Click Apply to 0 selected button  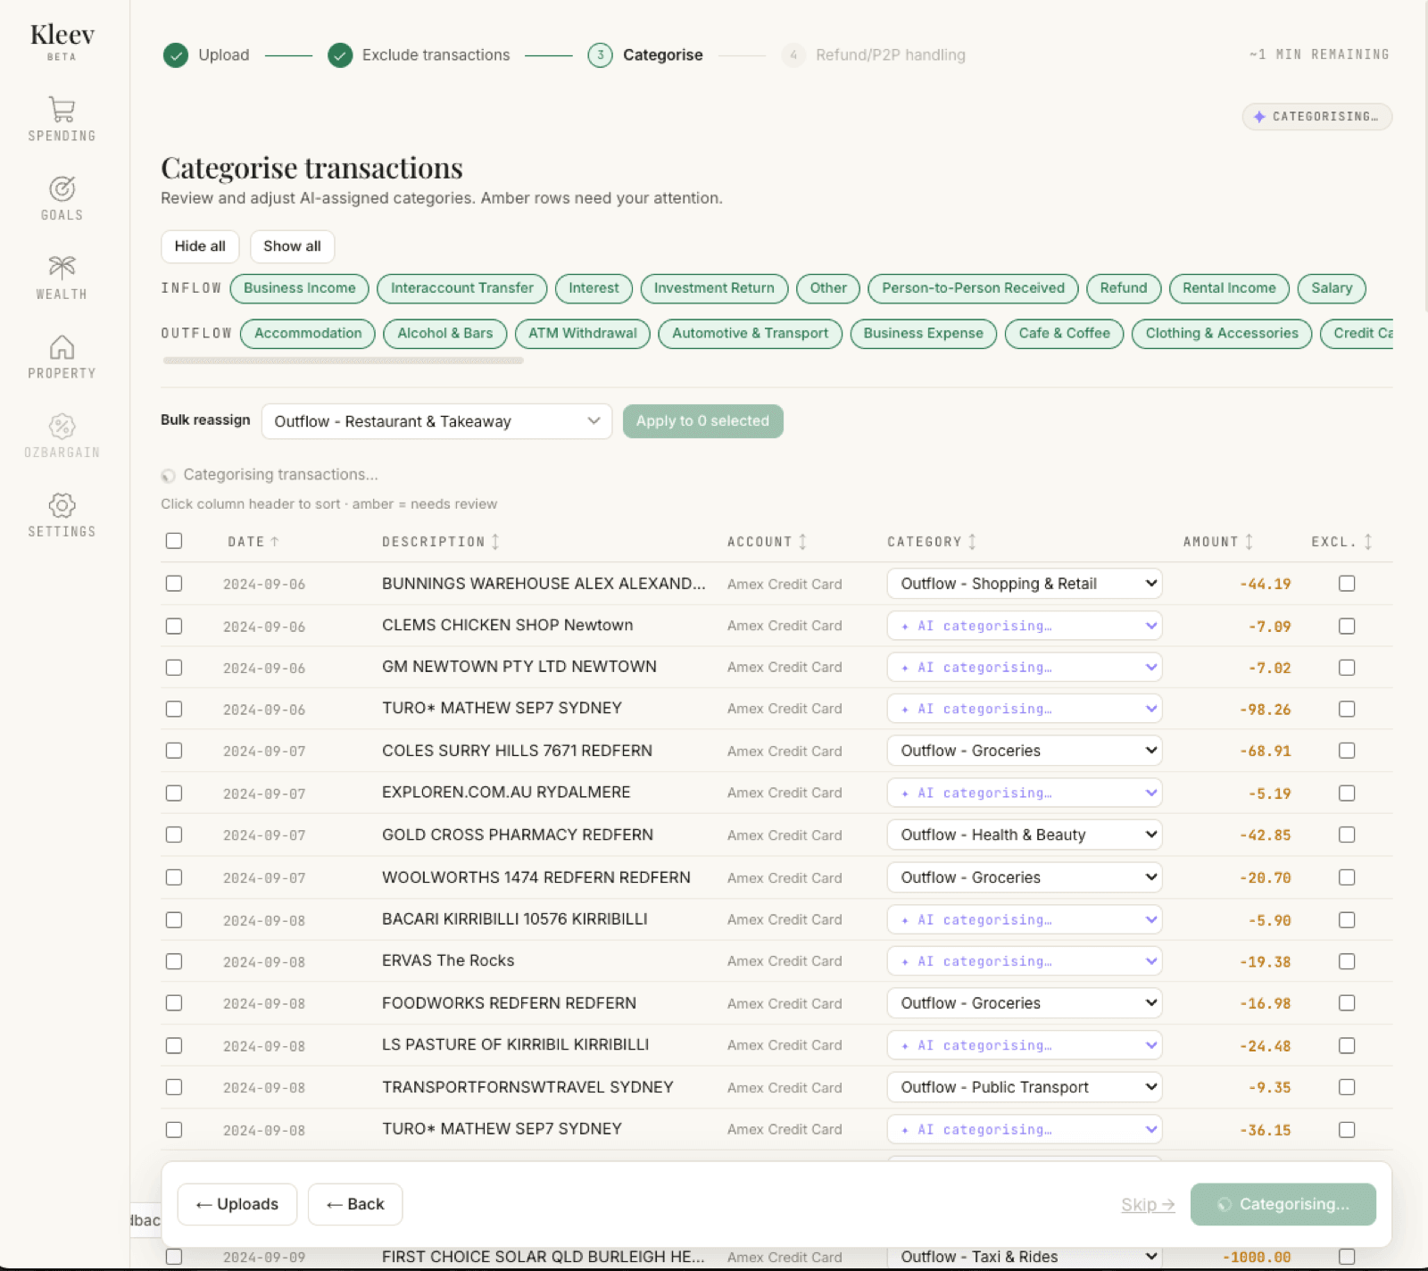[x=702, y=421]
